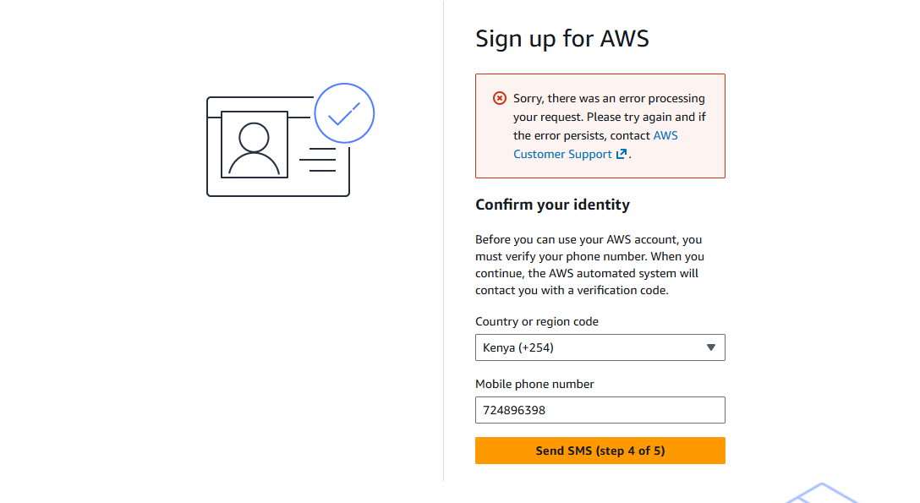Viewport: 920px width, 503px height.
Task: Click the "Sign up for AWS" heading
Action: point(561,39)
